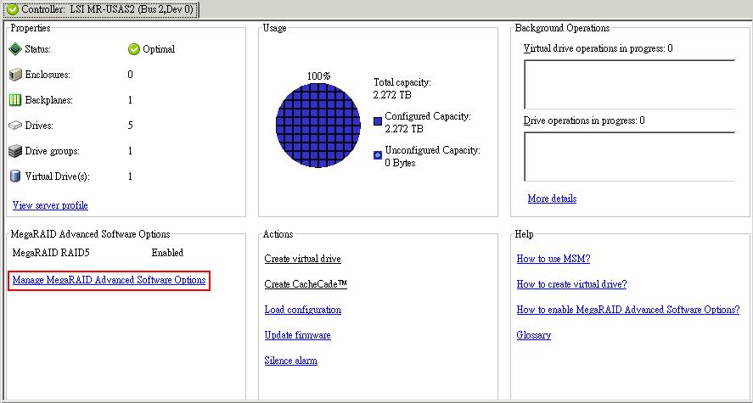Click the Unconfigured Capacity 0 Bytes text
753x403 pixels.
tap(433, 156)
